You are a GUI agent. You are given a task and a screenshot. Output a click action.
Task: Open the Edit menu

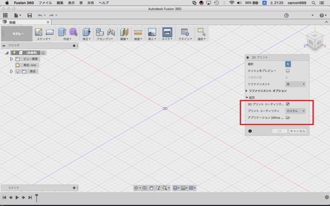click(x=60, y=3)
